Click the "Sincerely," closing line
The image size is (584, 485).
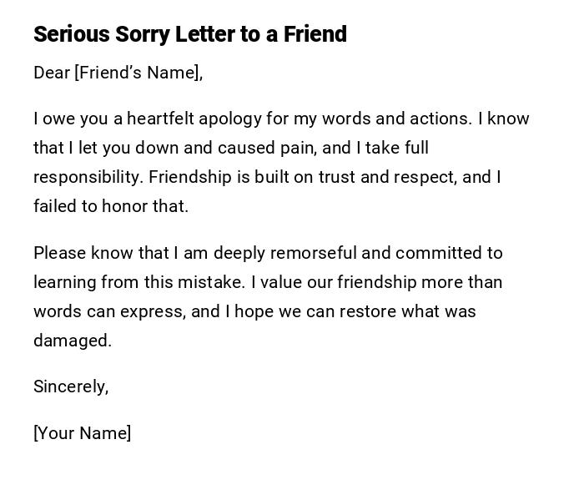71,386
